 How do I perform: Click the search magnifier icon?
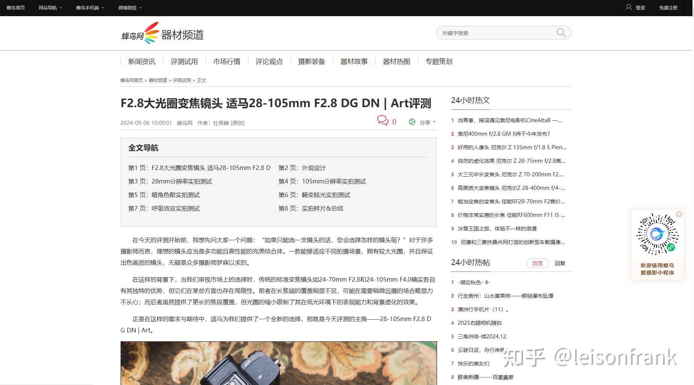[561, 33]
